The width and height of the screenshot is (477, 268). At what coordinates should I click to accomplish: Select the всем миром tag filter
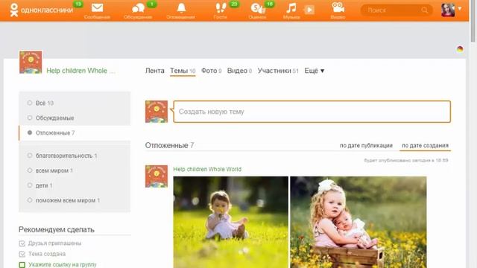pyautogui.click(x=75, y=170)
